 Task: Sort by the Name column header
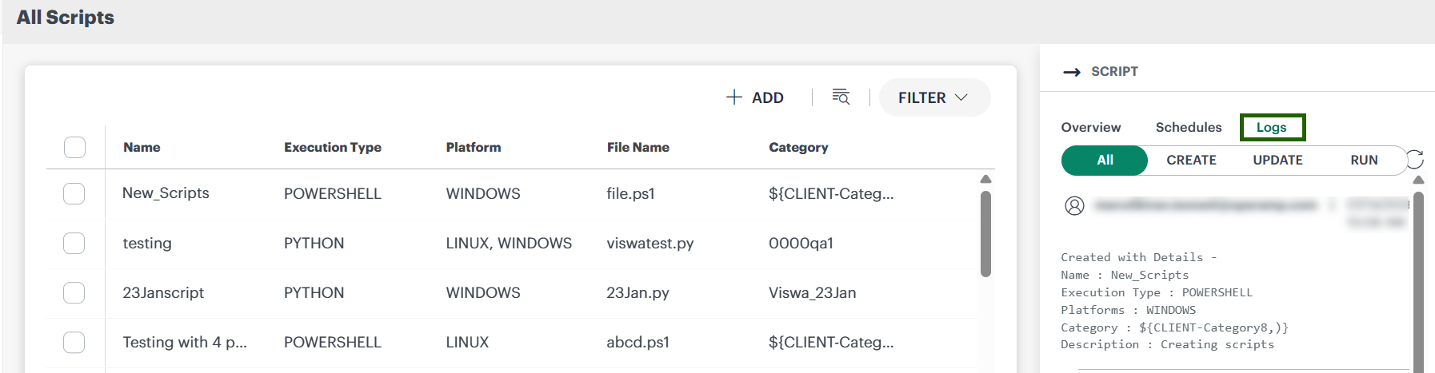point(142,147)
